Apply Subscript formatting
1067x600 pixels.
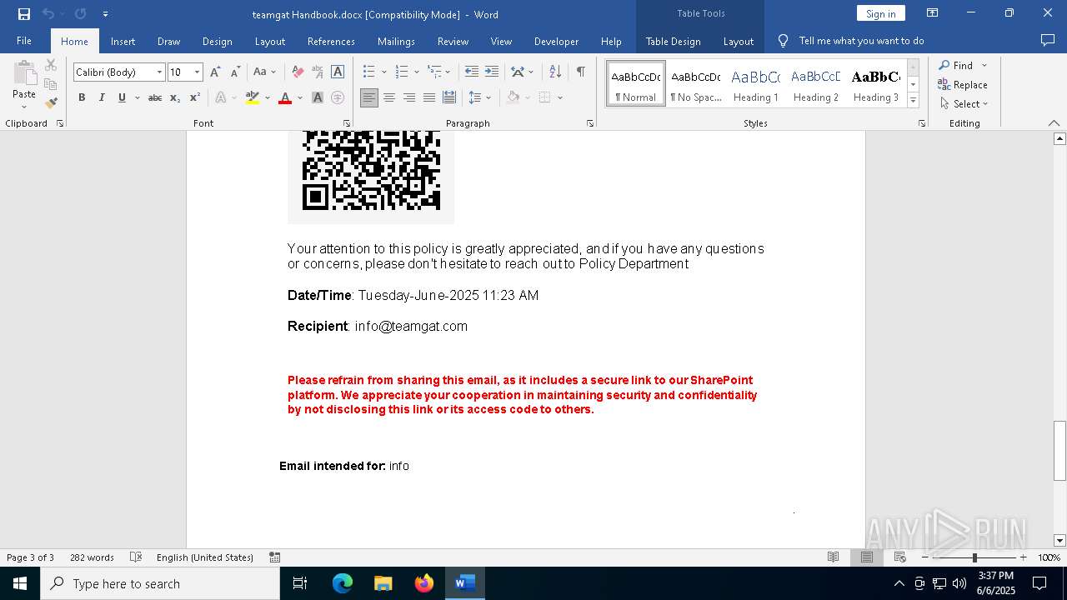point(175,97)
